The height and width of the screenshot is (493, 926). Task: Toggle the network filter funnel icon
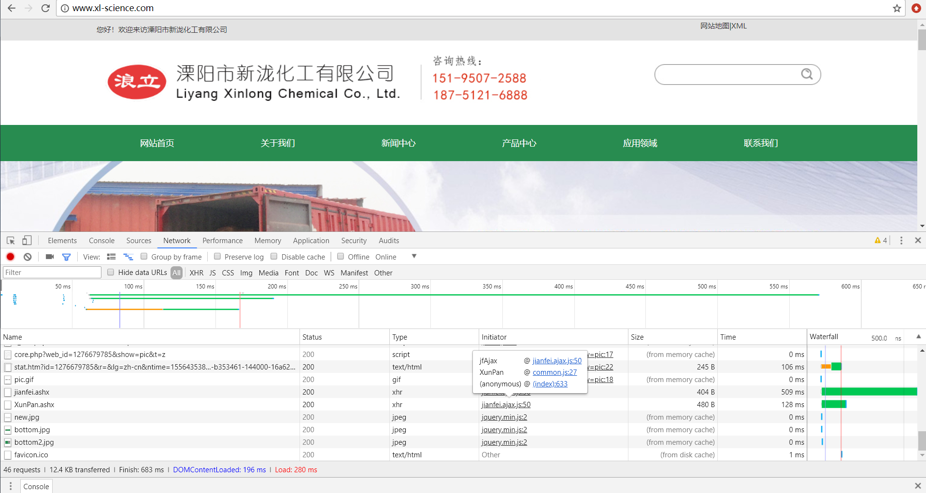coord(66,257)
